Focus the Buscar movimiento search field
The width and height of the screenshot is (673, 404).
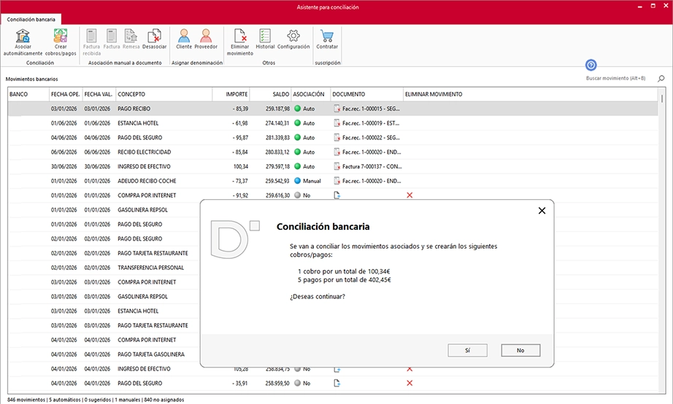pos(616,79)
